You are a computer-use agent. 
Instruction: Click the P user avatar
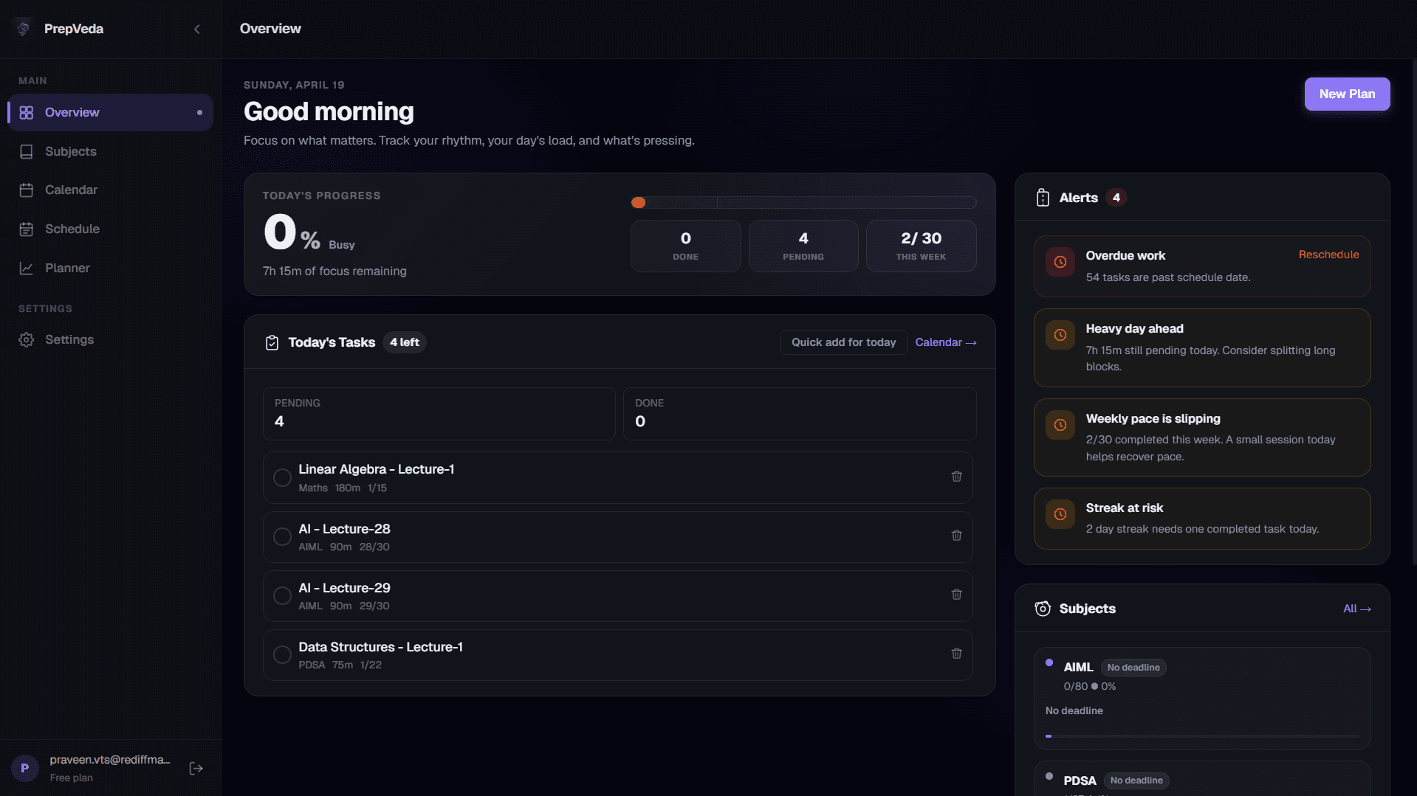25,769
